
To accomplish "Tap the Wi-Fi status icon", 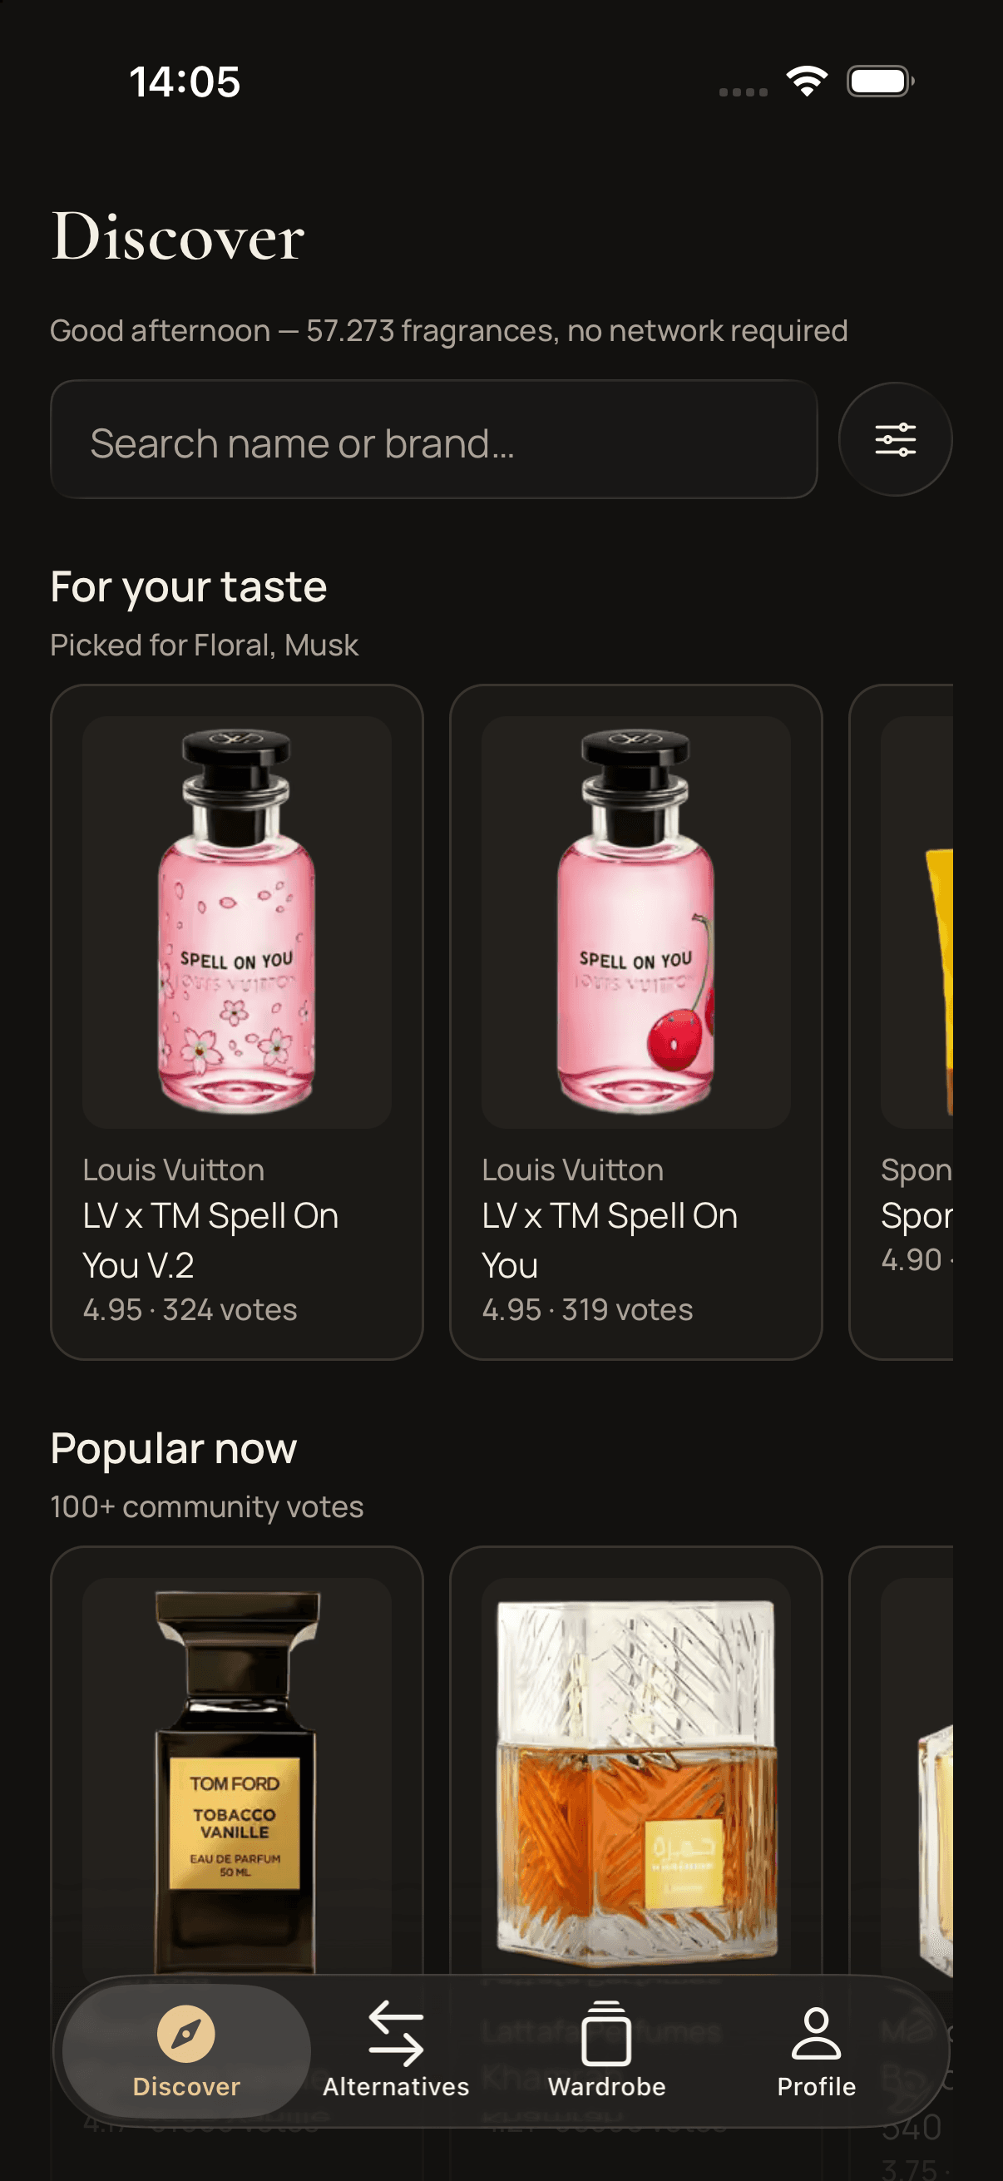I will [x=807, y=82].
